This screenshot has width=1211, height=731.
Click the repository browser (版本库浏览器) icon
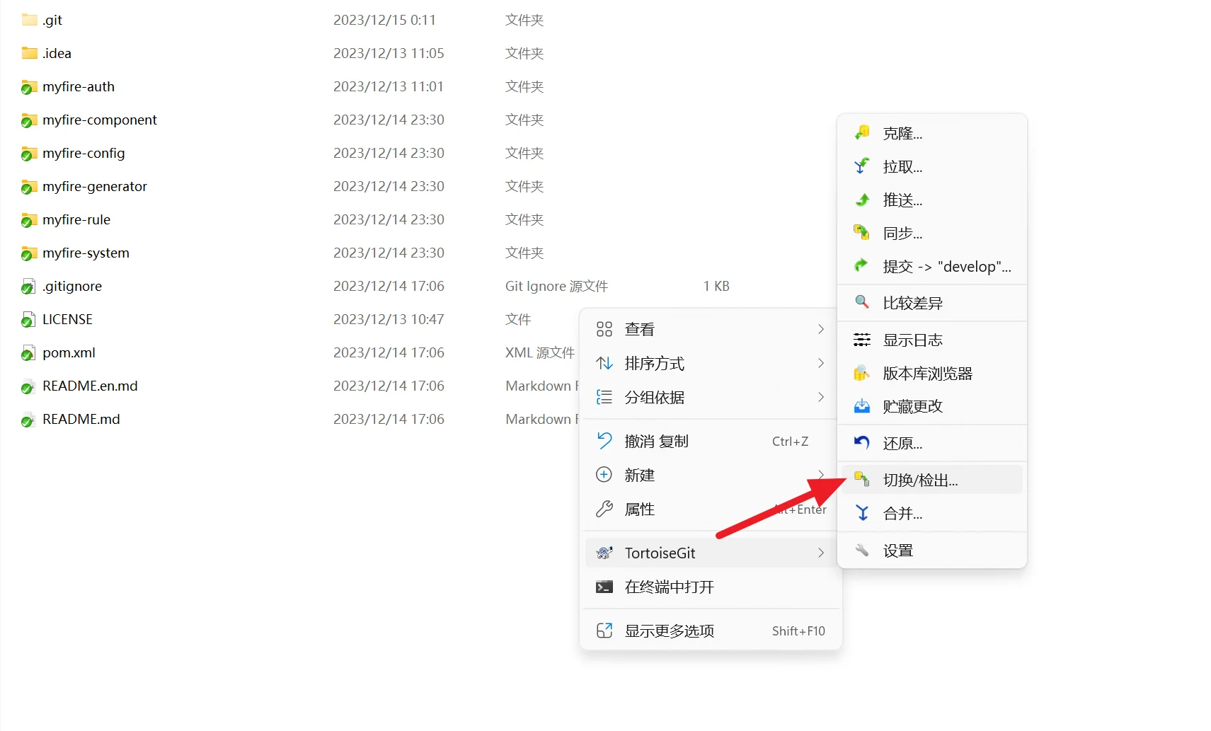pos(861,374)
